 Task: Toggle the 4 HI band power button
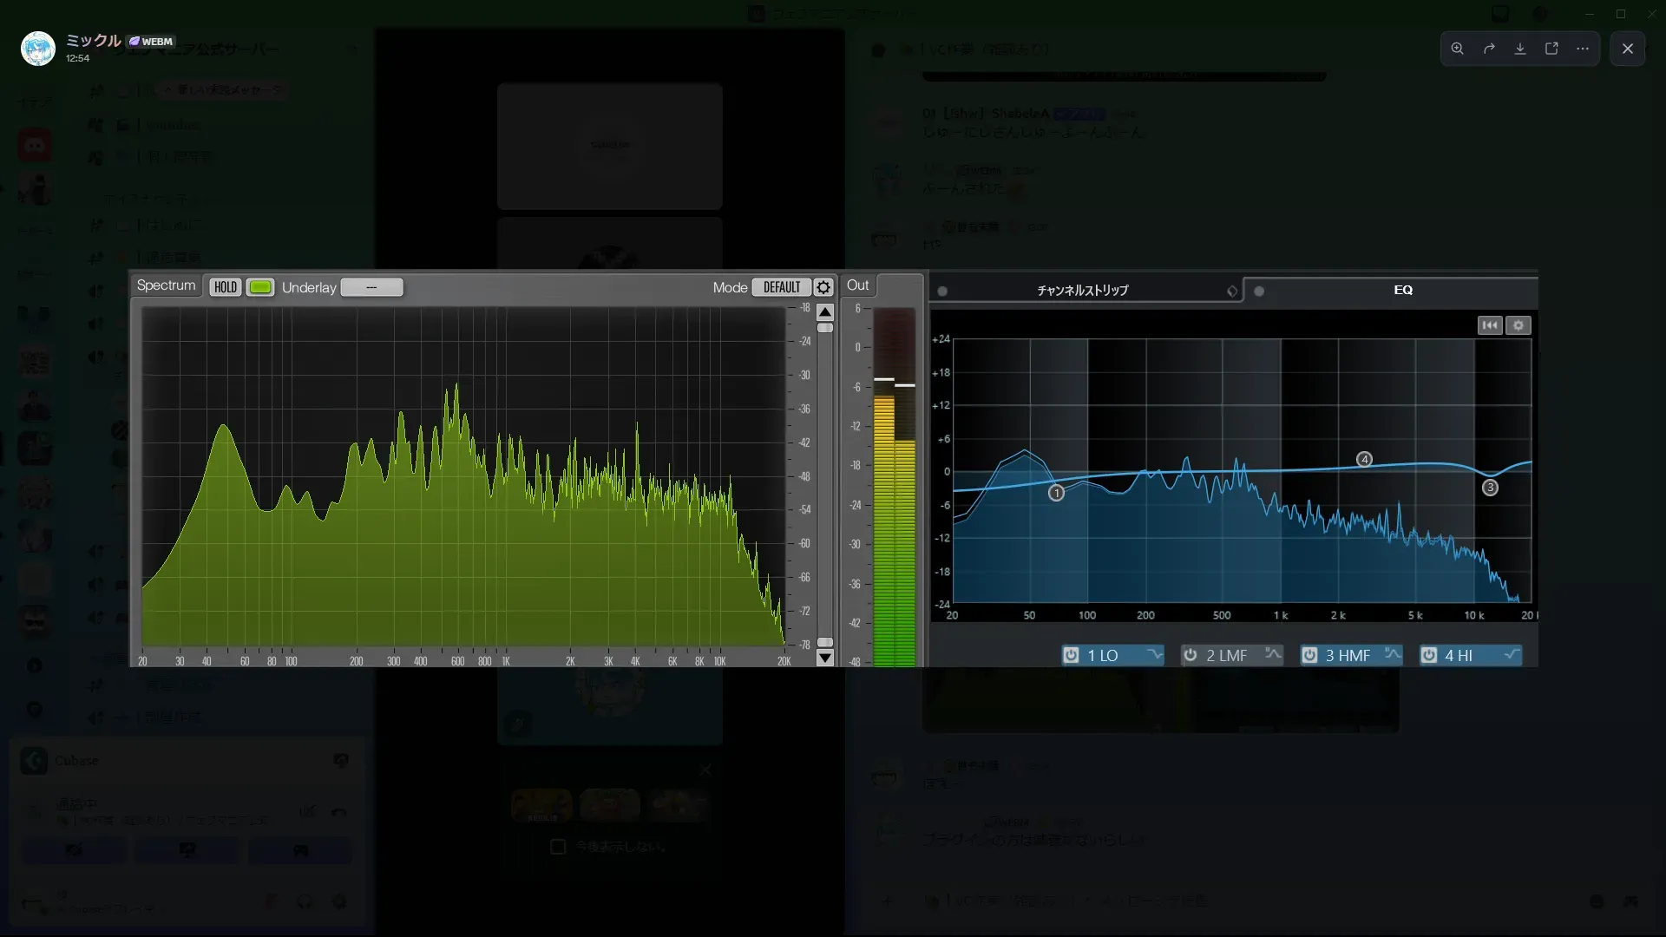1428,655
